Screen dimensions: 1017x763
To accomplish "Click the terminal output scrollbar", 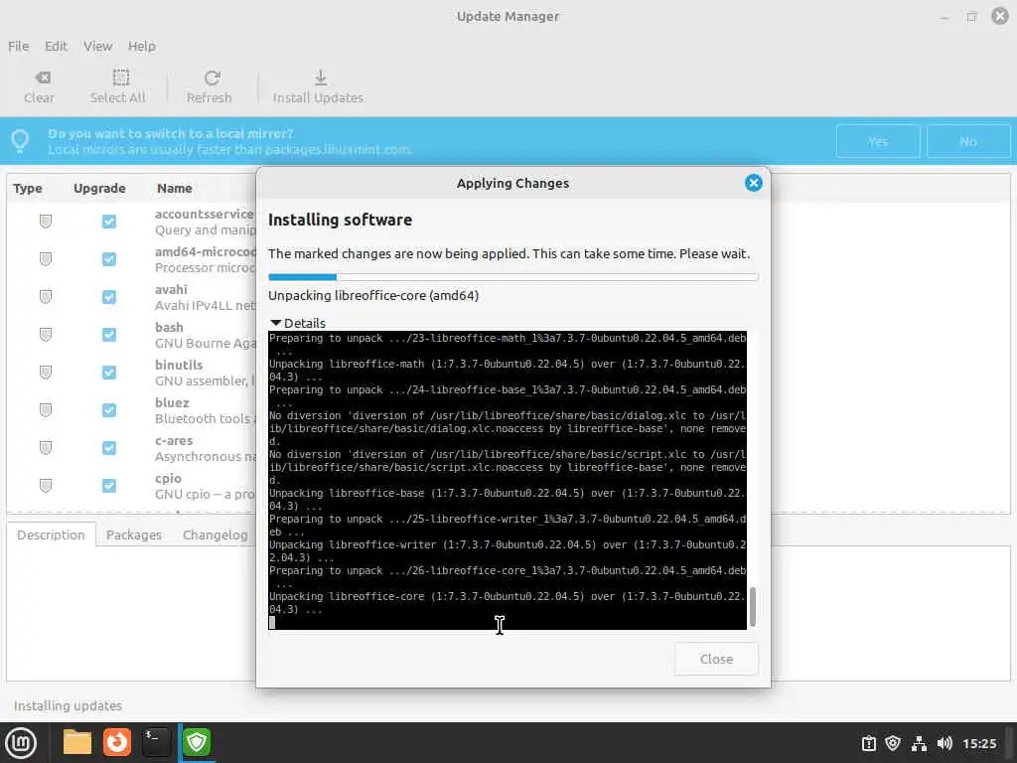I will [x=753, y=607].
